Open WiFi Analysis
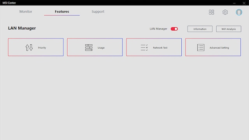 [228, 29]
